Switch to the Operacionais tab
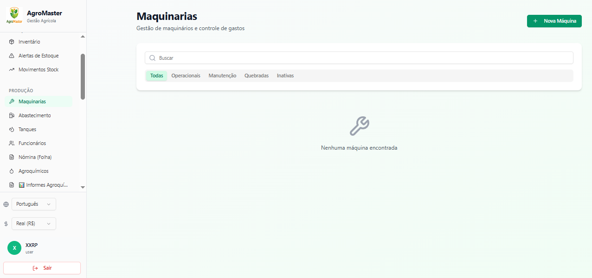Viewport: 592px width, 278px height. click(x=186, y=76)
